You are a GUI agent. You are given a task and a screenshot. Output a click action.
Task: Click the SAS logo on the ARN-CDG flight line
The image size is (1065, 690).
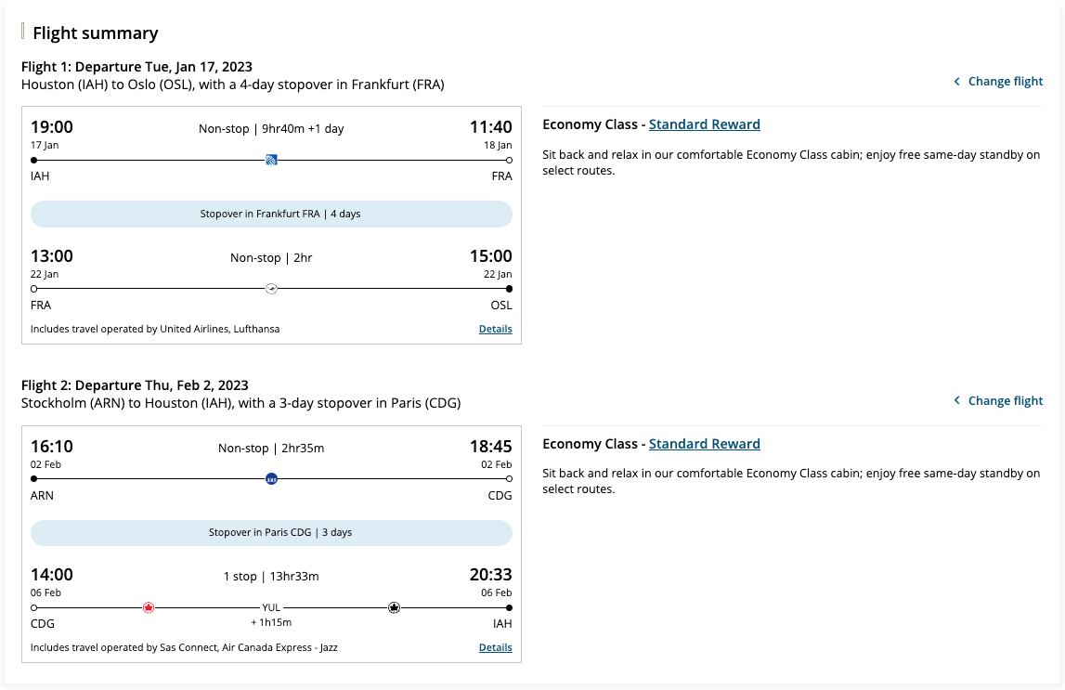(x=270, y=478)
